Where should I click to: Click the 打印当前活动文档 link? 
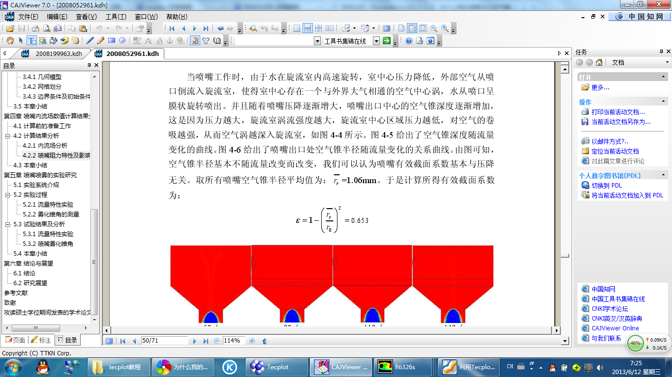[x=617, y=112]
